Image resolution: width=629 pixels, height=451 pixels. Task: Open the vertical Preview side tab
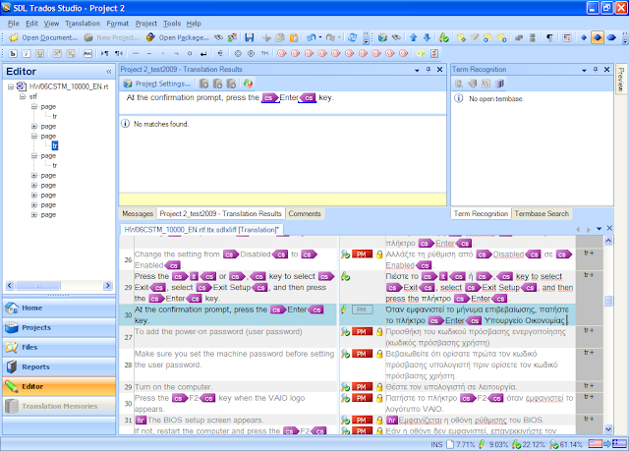click(x=621, y=79)
